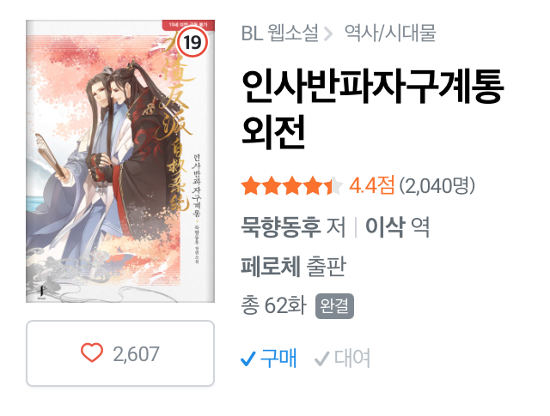Click the 19 age rating badge

192,42
